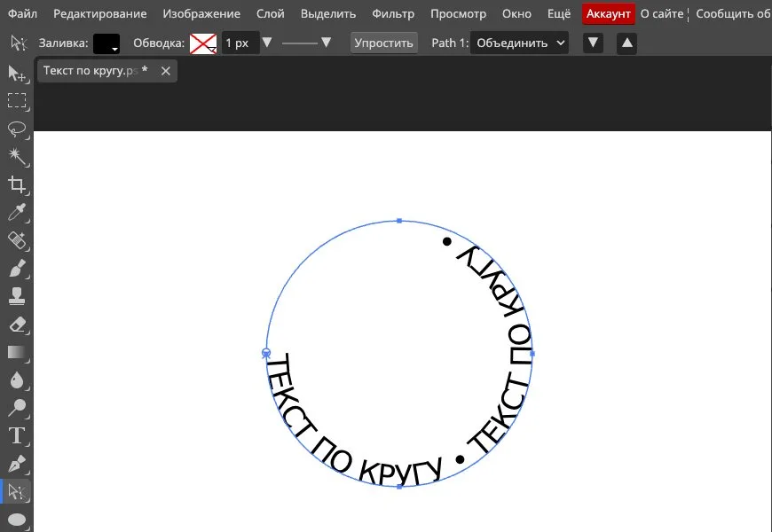The width and height of the screenshot is (772, 532).
Task: Select the Eyedropper tool
Action: (17, 212)
